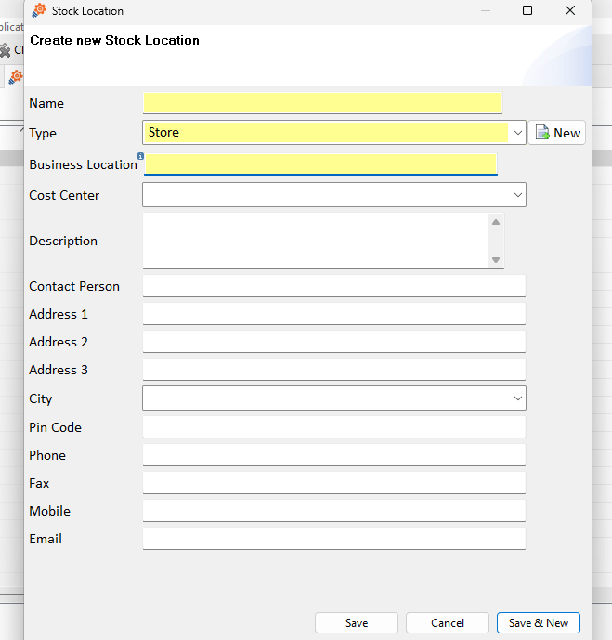Close the Stock Location dialog
Image resolution: width=612 pixels, height=640 pixels.
pyautogui.click(x=570, y=11)
